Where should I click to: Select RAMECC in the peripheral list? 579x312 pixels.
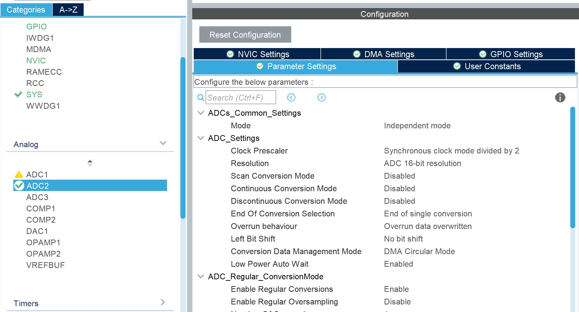44,72
